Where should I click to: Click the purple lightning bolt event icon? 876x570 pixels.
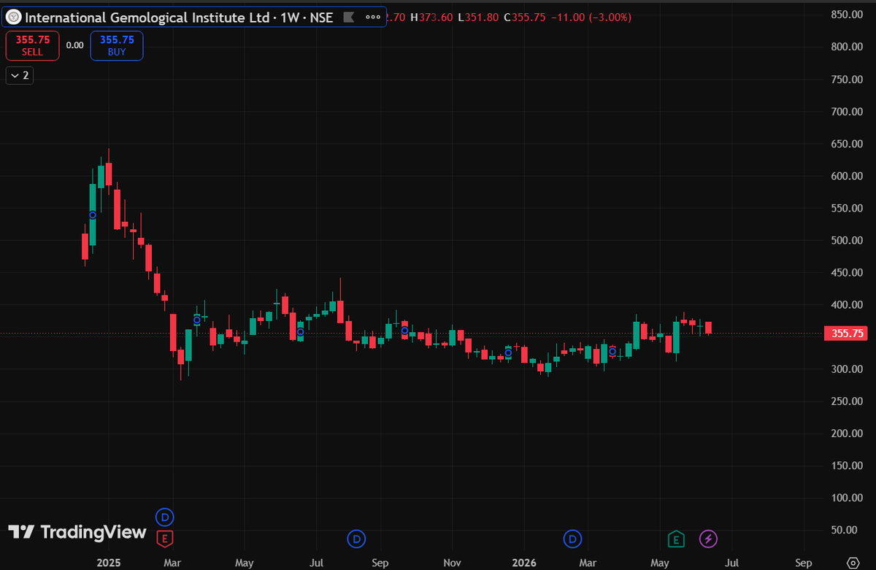tap(709, 539)
